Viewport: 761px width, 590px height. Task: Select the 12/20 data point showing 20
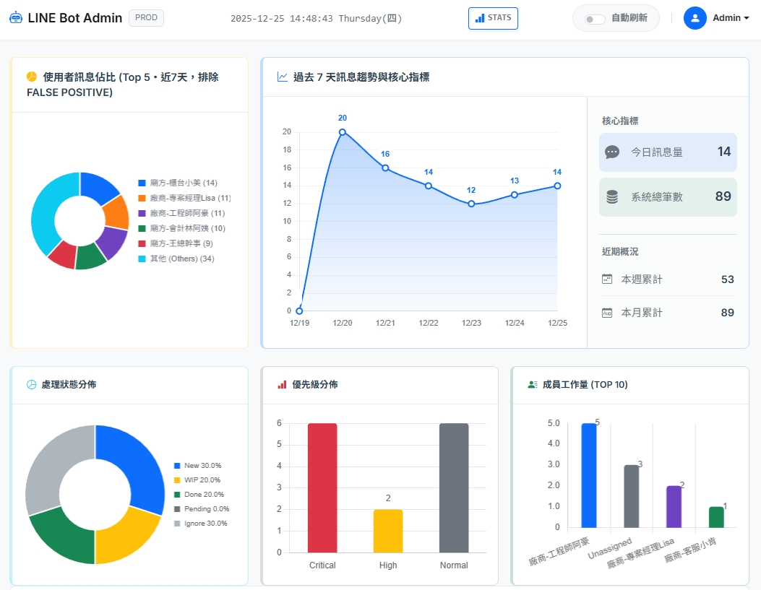coord(342,132)
